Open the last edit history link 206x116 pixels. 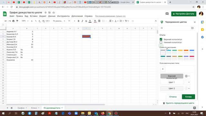click(110, 16)
